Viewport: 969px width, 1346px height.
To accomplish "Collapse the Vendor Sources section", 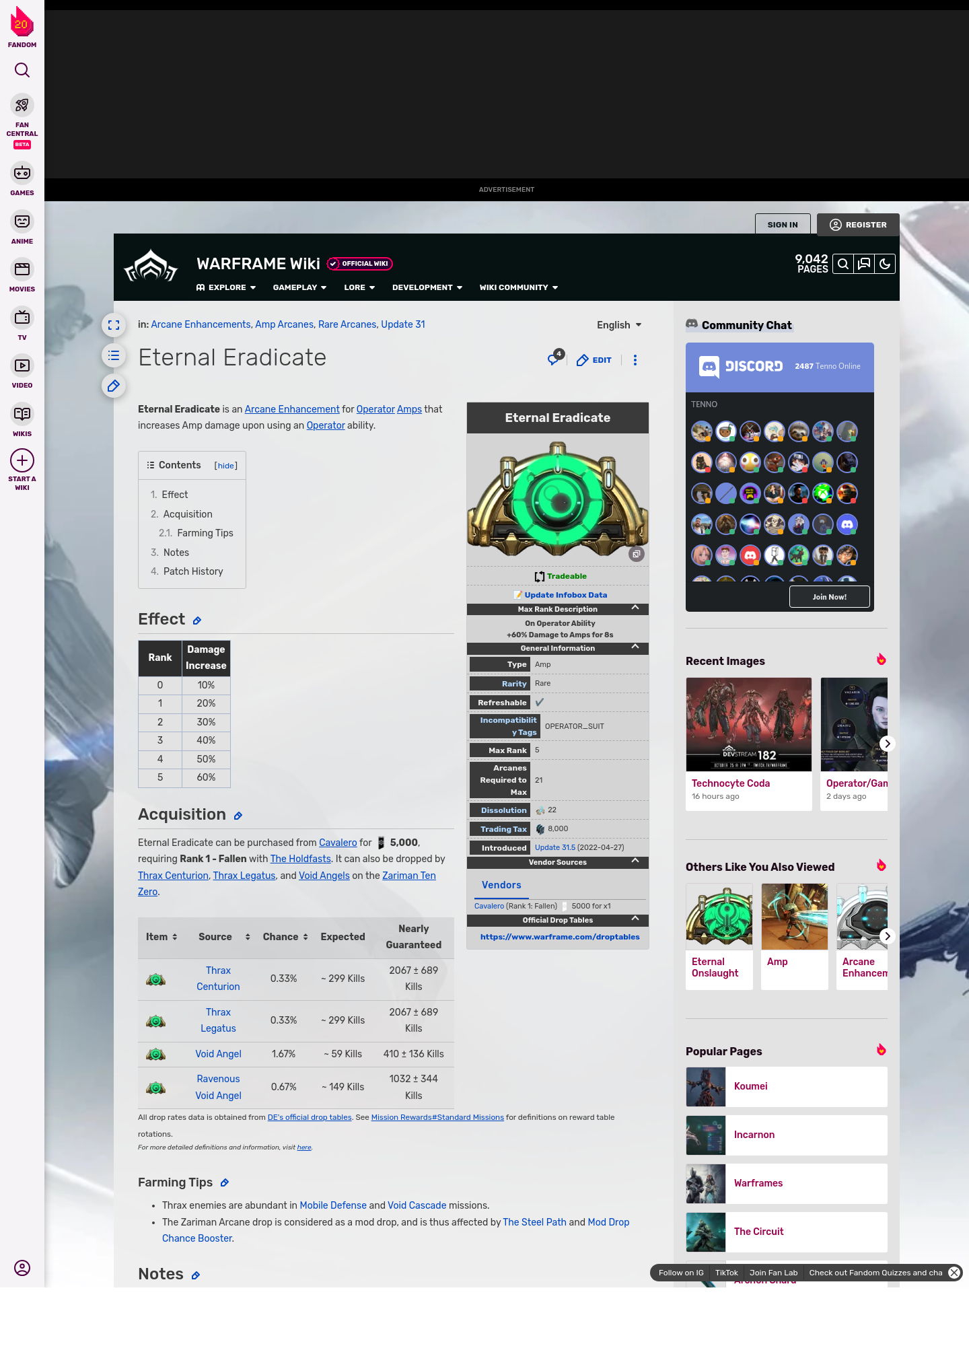I will coord(635,861).
